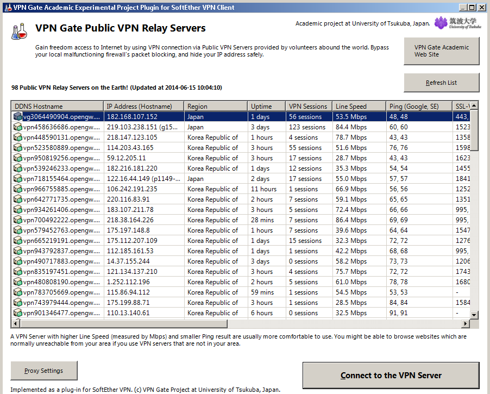Click the University of Tsukuba logo

[458, 23]
